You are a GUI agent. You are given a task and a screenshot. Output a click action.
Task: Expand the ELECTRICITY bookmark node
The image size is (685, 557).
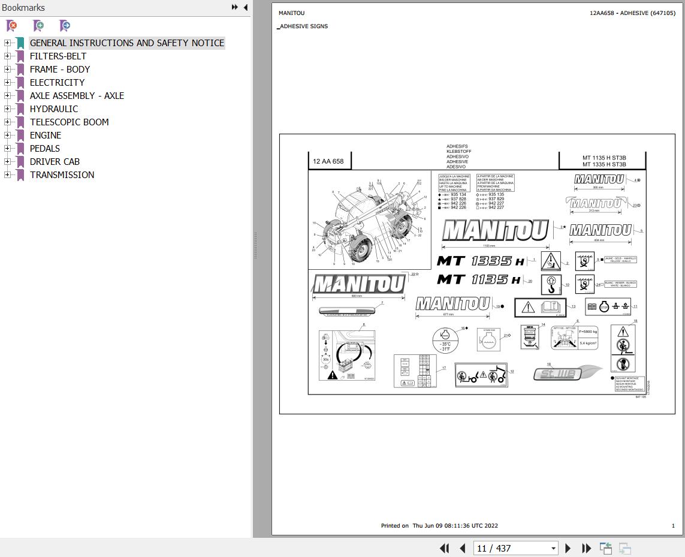pos(7,82)
